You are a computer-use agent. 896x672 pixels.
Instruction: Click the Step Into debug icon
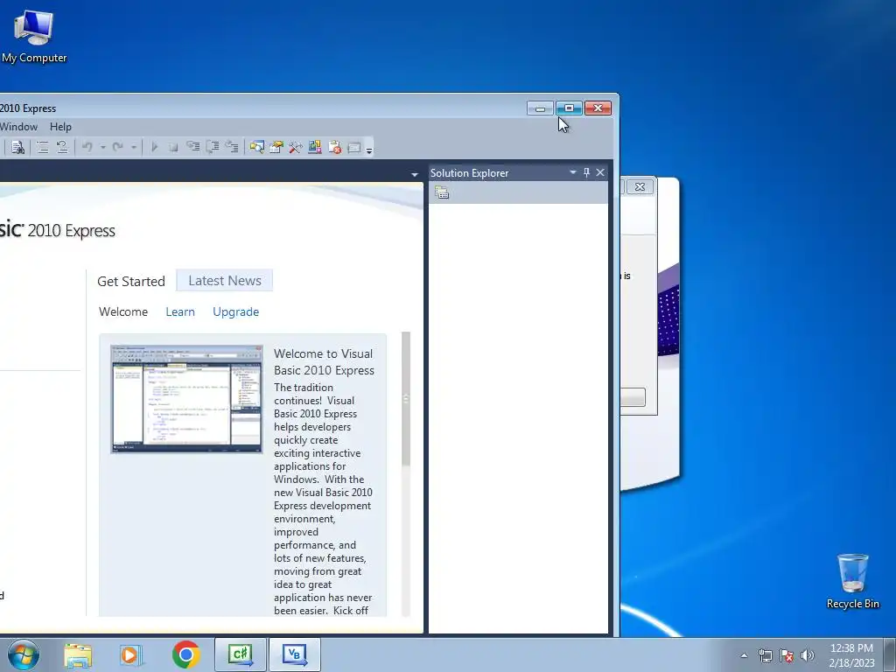point(193,147)
